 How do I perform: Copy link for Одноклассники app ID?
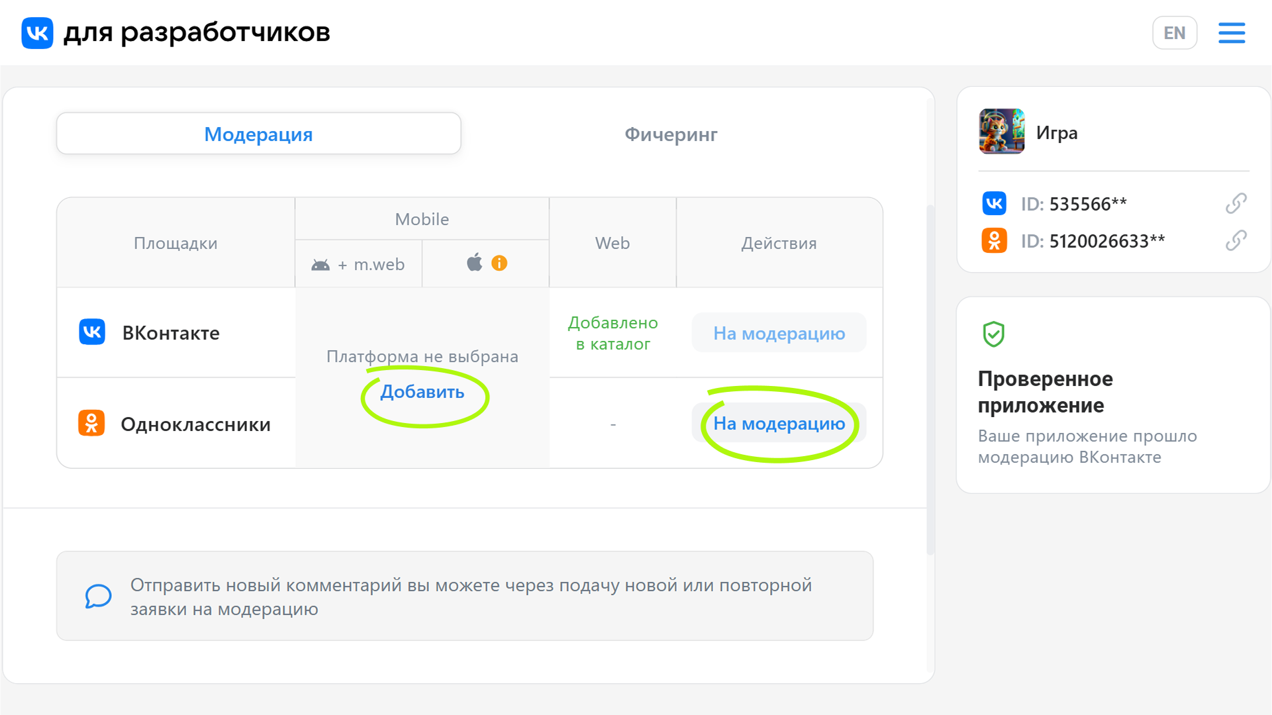pyautogui.click(x=1236, y=240)
